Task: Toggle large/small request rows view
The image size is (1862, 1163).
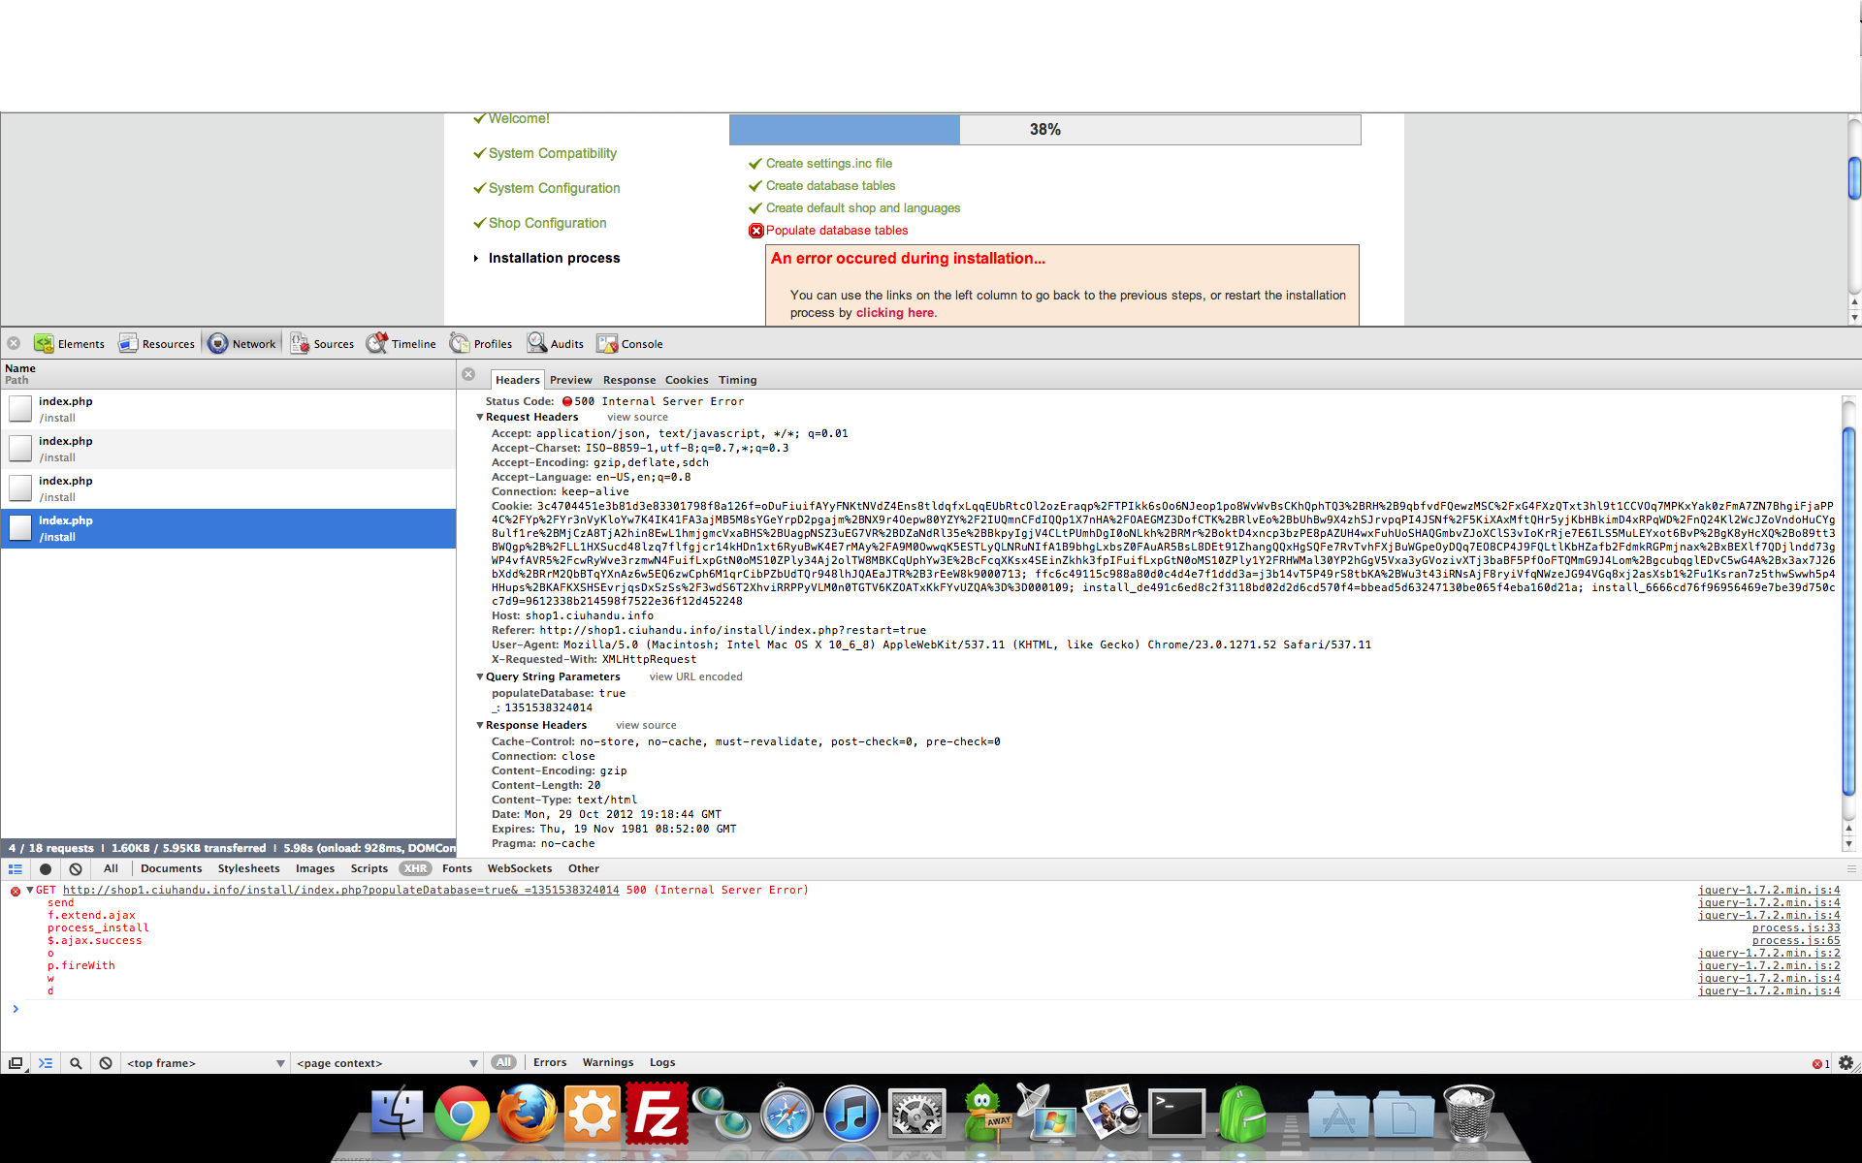Action: (x=16, y=868)
